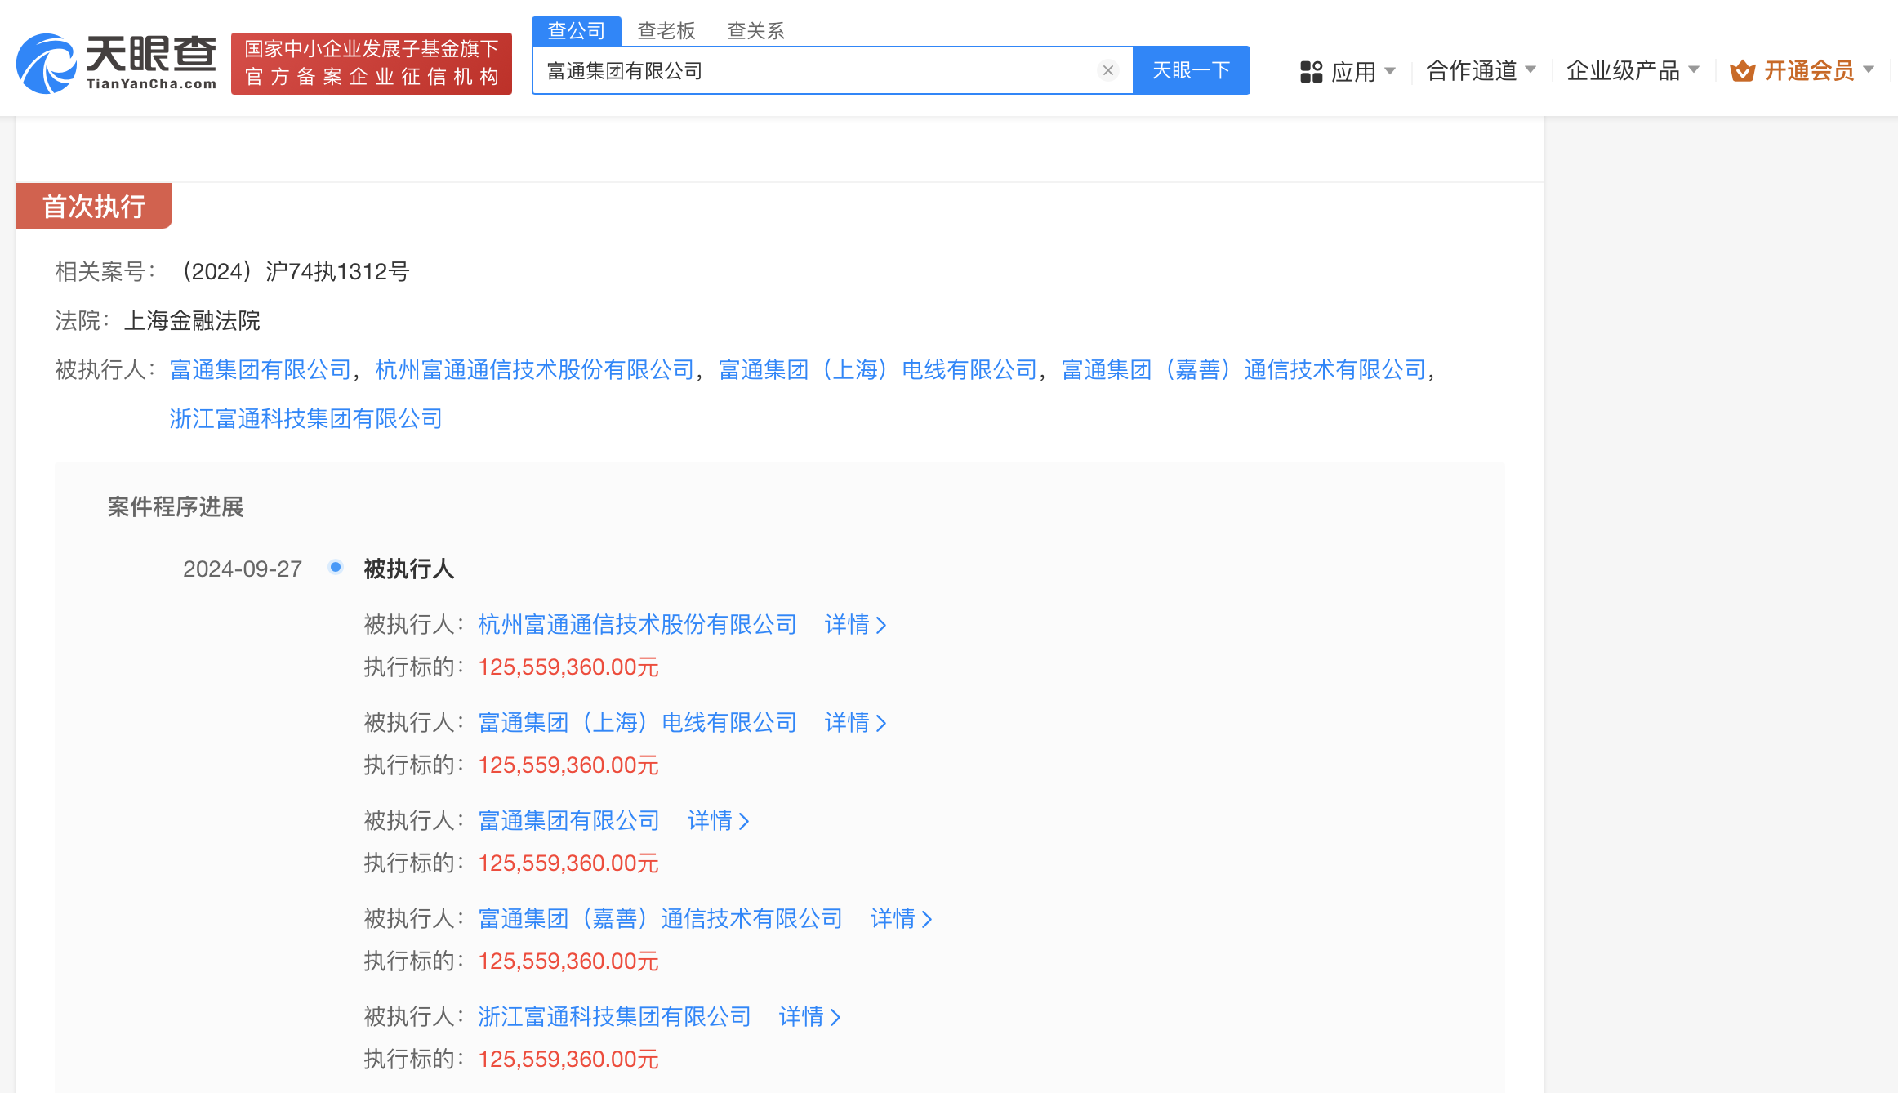The width and height of the screenshot is (1898, 1093).
Task: Open 详情 for 杭州富通通信技术股份有限公司
Action: (x=855, y=625)
